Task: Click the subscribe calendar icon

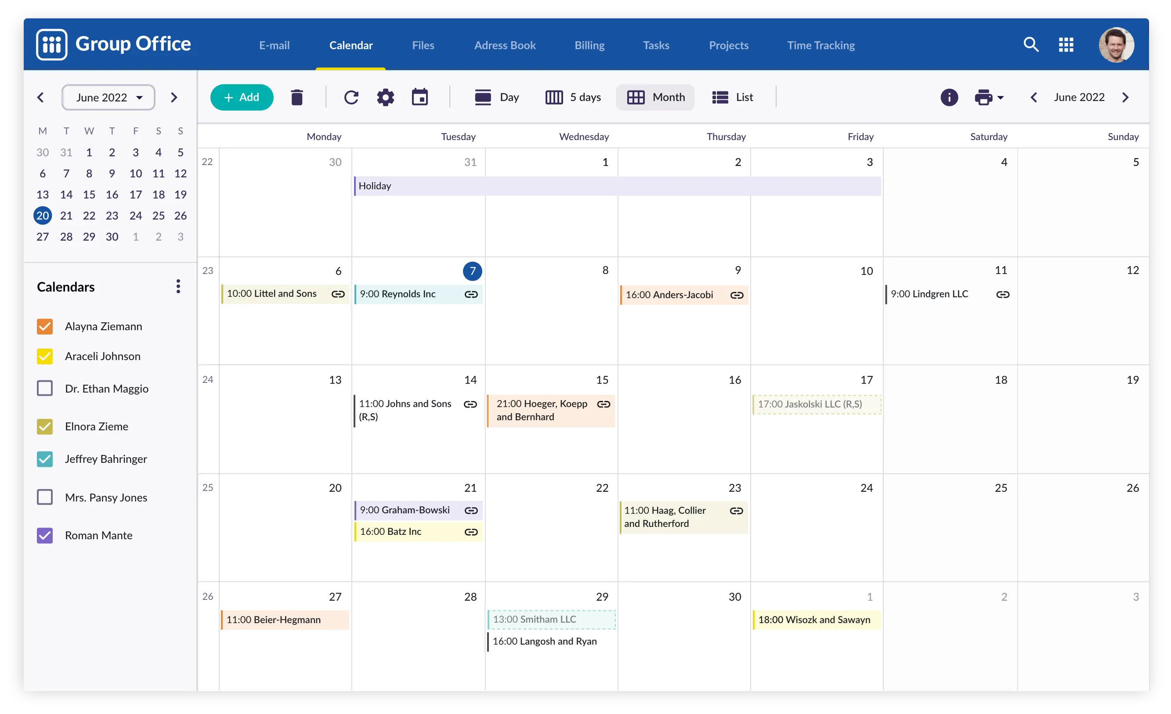Action: [x=420, y=96]
